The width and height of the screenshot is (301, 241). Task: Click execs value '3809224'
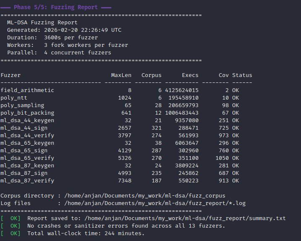pyautogui.click(x=187, y=166)
